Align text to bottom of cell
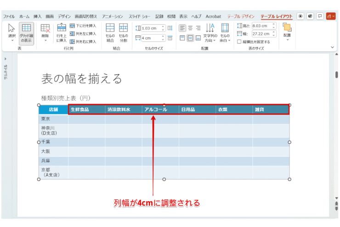 click(198, 38)
